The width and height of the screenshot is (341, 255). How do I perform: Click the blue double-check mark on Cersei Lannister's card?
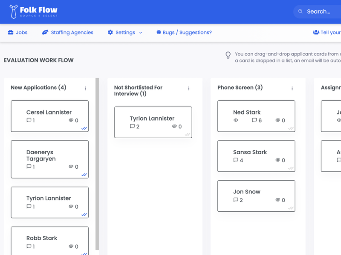pyautogui.click(x=84, y=128)
